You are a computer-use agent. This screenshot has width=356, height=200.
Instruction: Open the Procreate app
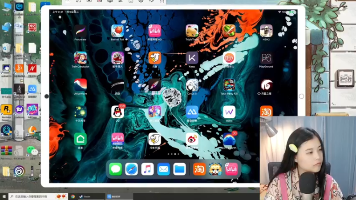tap(81, 31)
